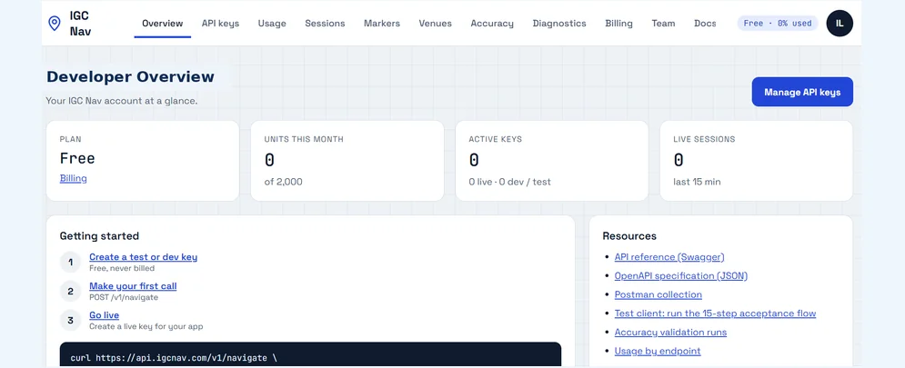Go to the Billing tab

click(x=618, y=24)
